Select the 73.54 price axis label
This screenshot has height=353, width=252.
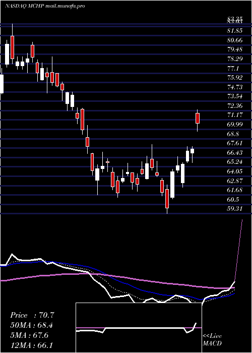tap(234, 96)
